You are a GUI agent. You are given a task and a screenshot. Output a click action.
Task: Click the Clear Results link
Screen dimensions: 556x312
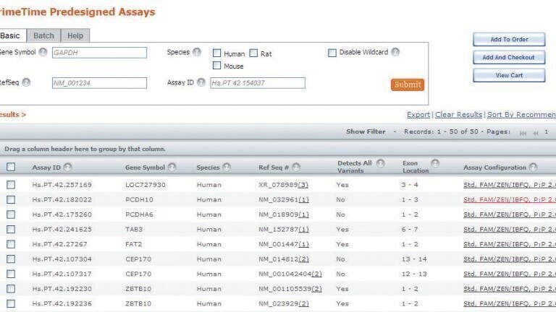point(458,115)
